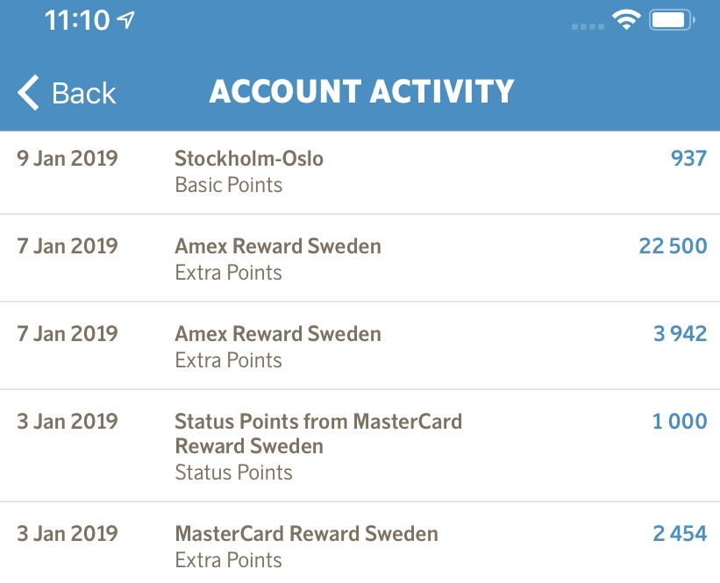Select the 2 454 points value
The width and height of the screenshot is (720, 583).
pyautogui.click(x=679, y=534)
